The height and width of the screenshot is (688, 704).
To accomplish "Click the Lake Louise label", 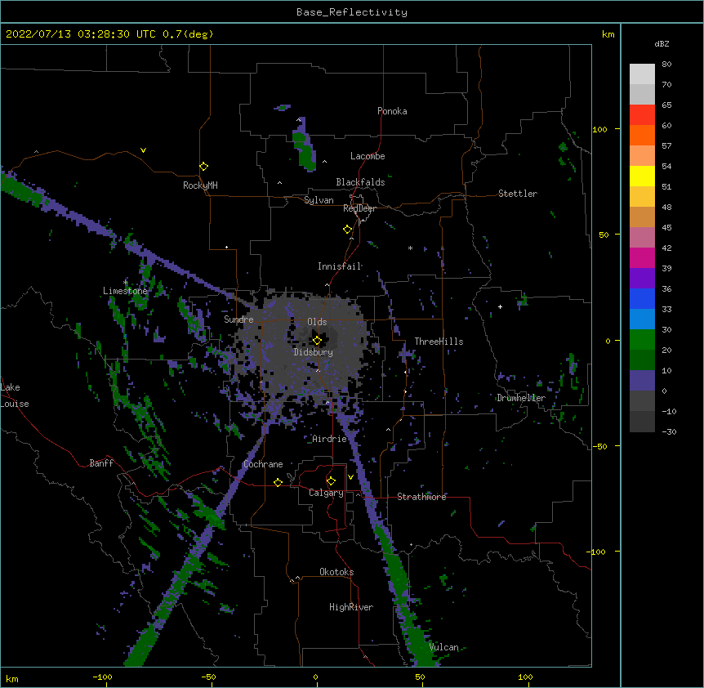I will tap(15, 395).
